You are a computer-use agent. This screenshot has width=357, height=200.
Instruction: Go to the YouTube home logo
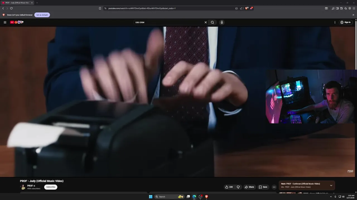point(17,22)
